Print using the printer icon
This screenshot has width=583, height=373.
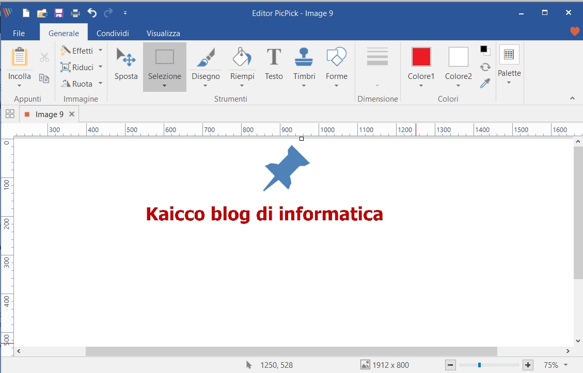(x=75, y=13)
